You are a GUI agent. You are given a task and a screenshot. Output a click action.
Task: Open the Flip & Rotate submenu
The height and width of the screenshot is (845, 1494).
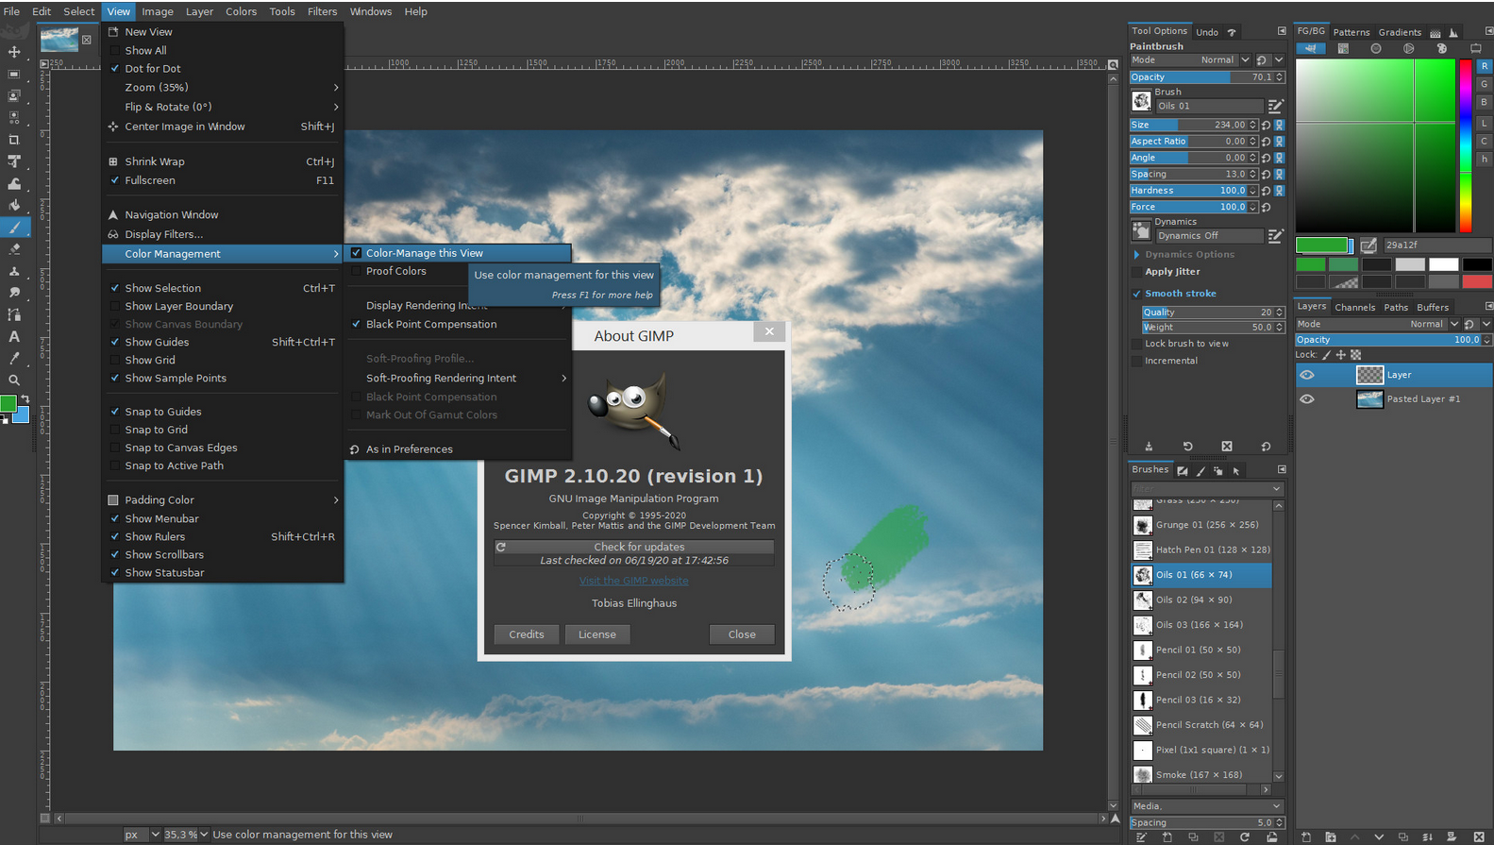(222, 107)
